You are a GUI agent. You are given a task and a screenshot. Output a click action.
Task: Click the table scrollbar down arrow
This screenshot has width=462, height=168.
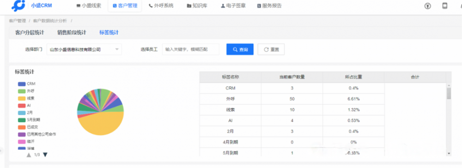pos(449,154)
